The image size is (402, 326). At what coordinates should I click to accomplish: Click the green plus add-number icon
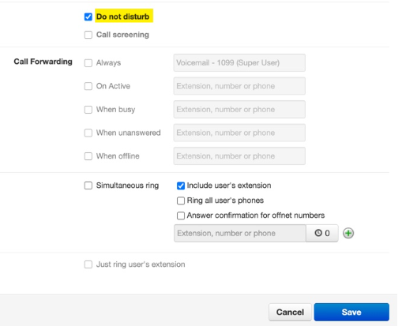click(x=348, y=233)
